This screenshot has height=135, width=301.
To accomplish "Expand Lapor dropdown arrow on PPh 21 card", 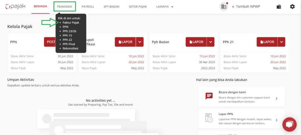I will point(281,42).
